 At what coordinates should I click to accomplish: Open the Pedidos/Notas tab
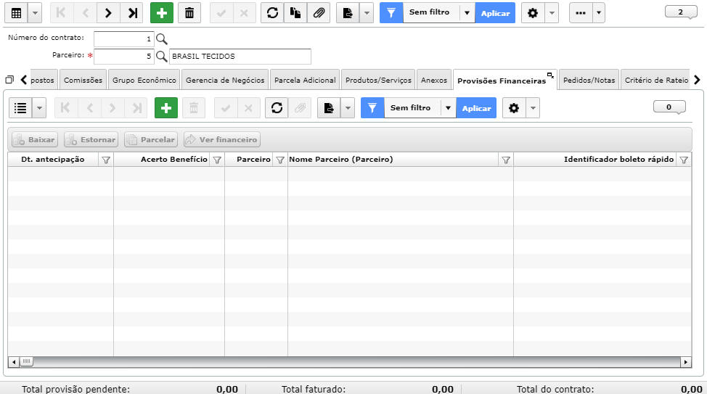click(589, 81)
